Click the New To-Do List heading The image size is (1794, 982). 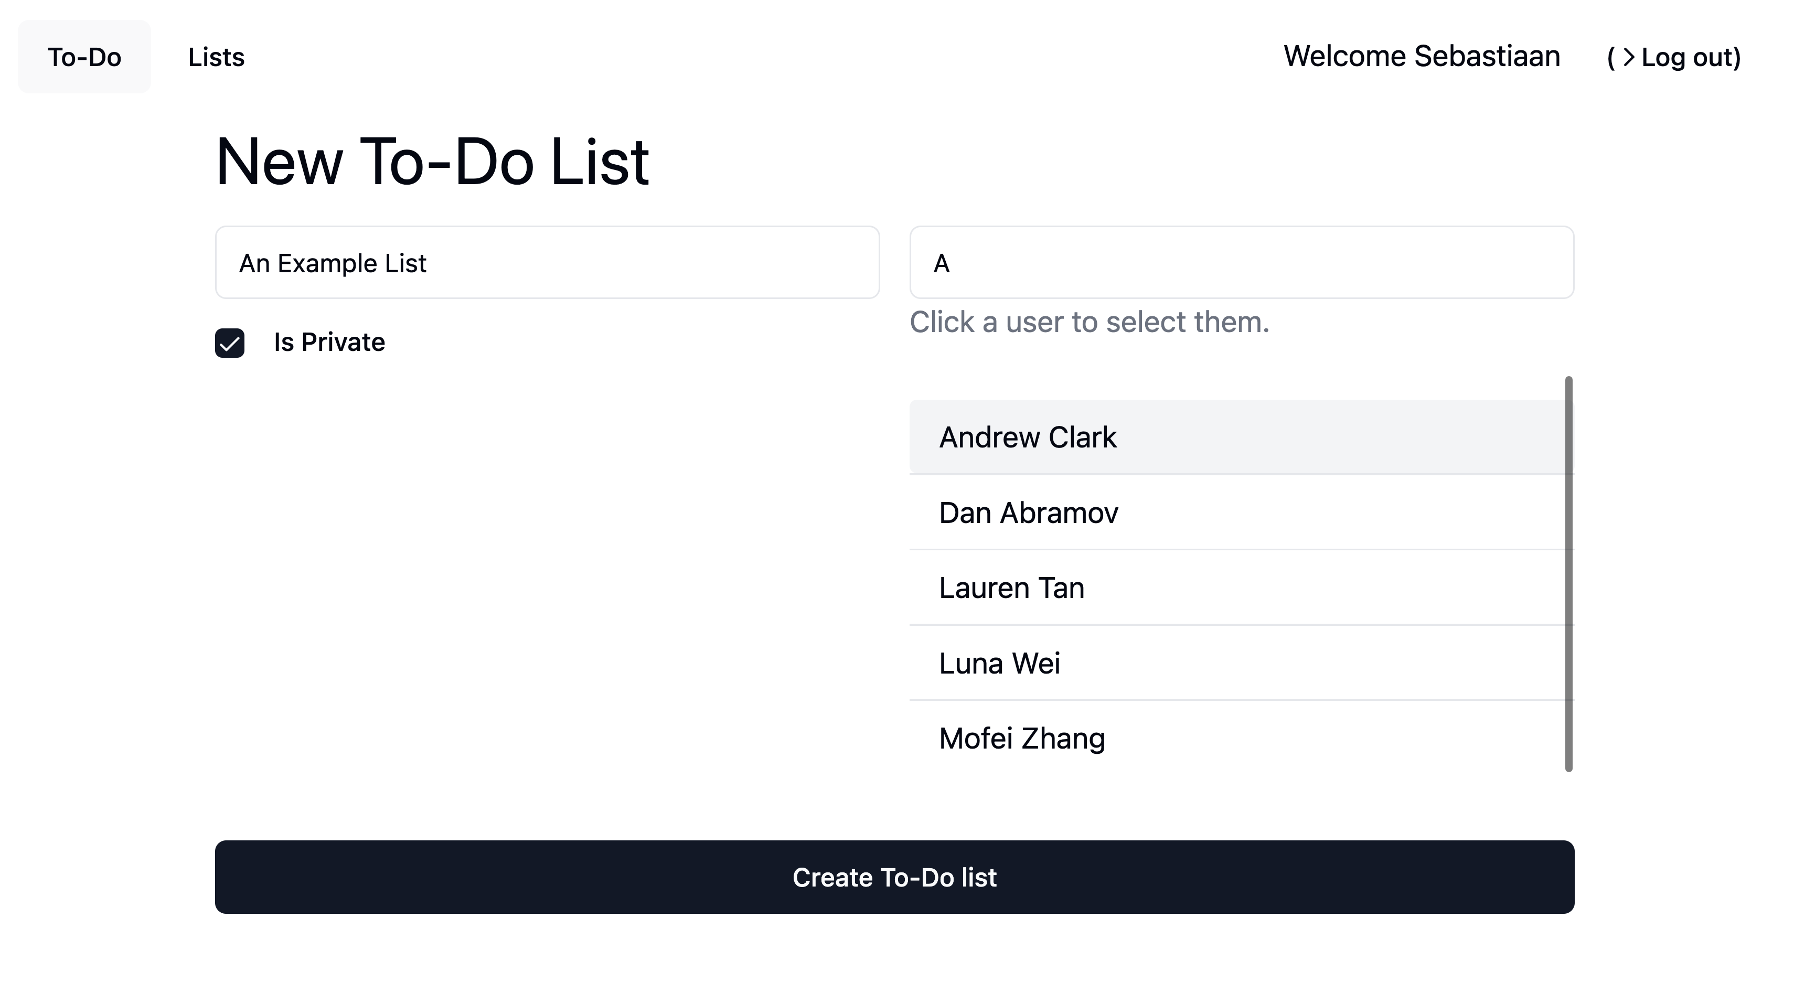click(x=432, y=161)
